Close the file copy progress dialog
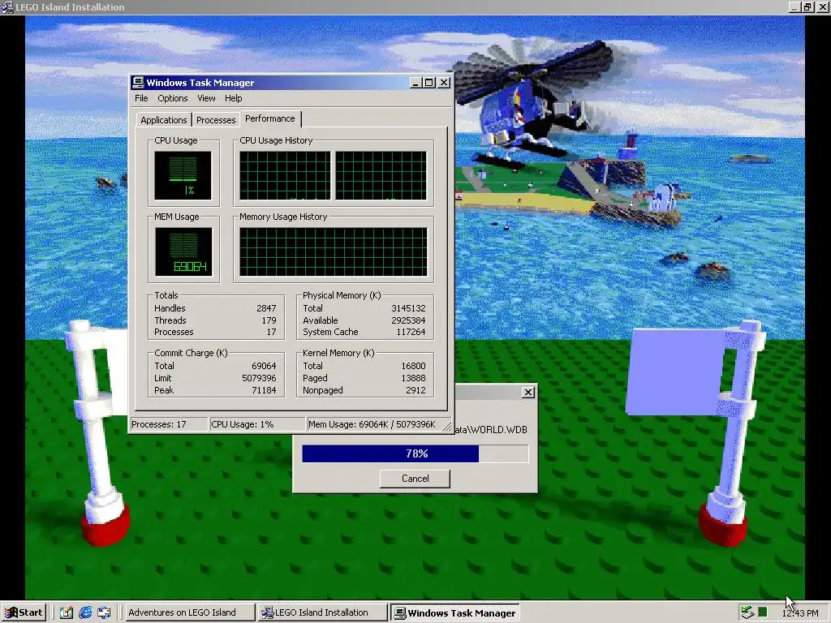 pos(527,393)
